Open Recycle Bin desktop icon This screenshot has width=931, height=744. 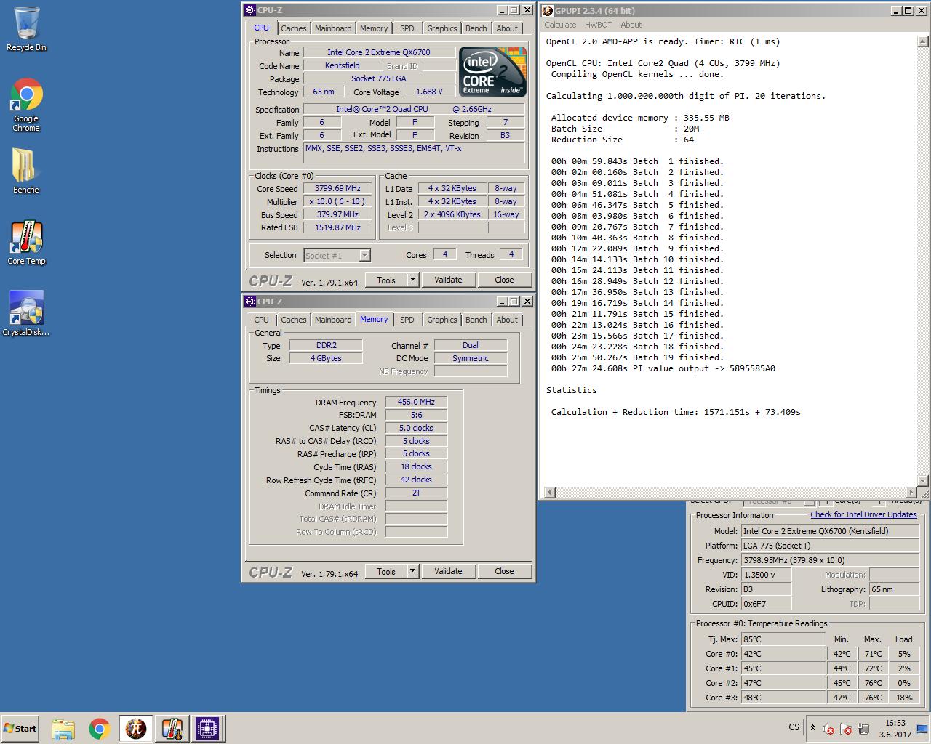click(26, 29)
